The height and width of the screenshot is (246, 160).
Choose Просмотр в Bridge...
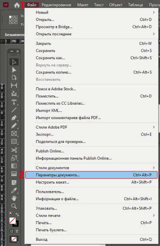[91, 27]
